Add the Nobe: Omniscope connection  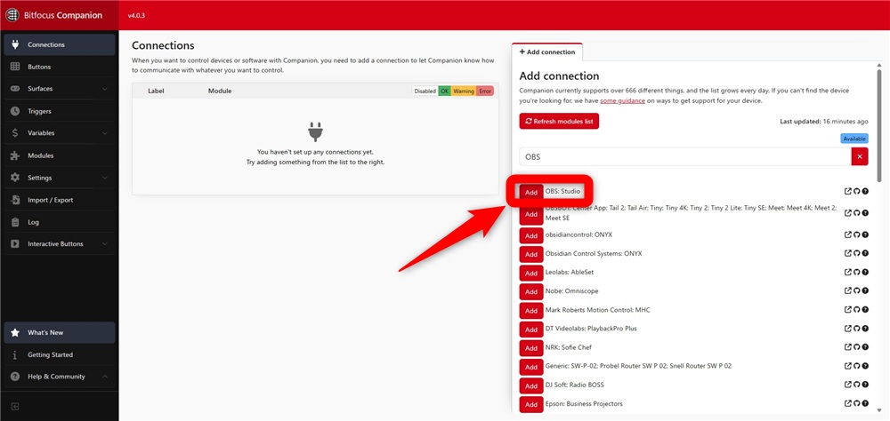[x=531, y=292]
